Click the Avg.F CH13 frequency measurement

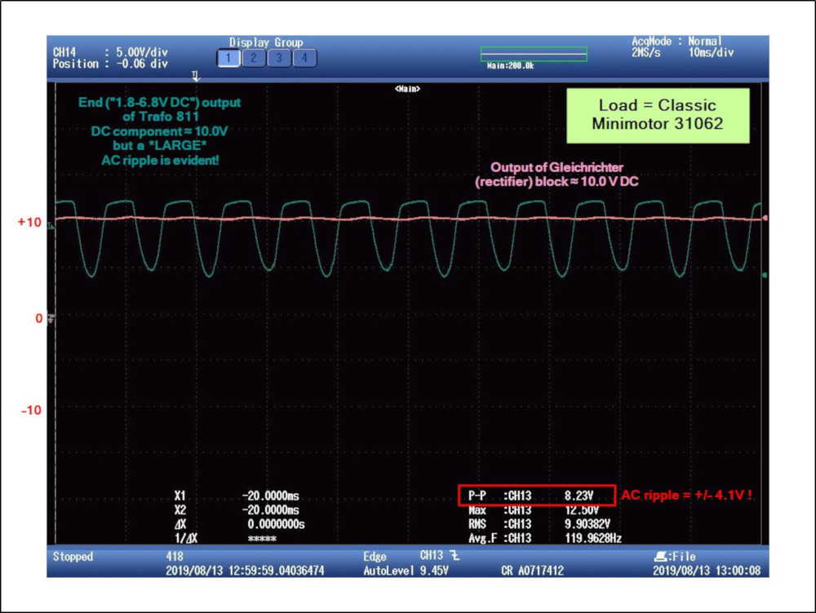click(536, 538)
